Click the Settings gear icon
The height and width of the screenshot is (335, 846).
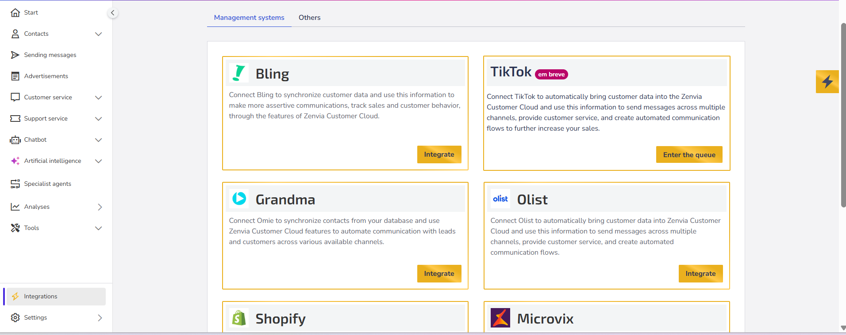click(x=15, y=317)
